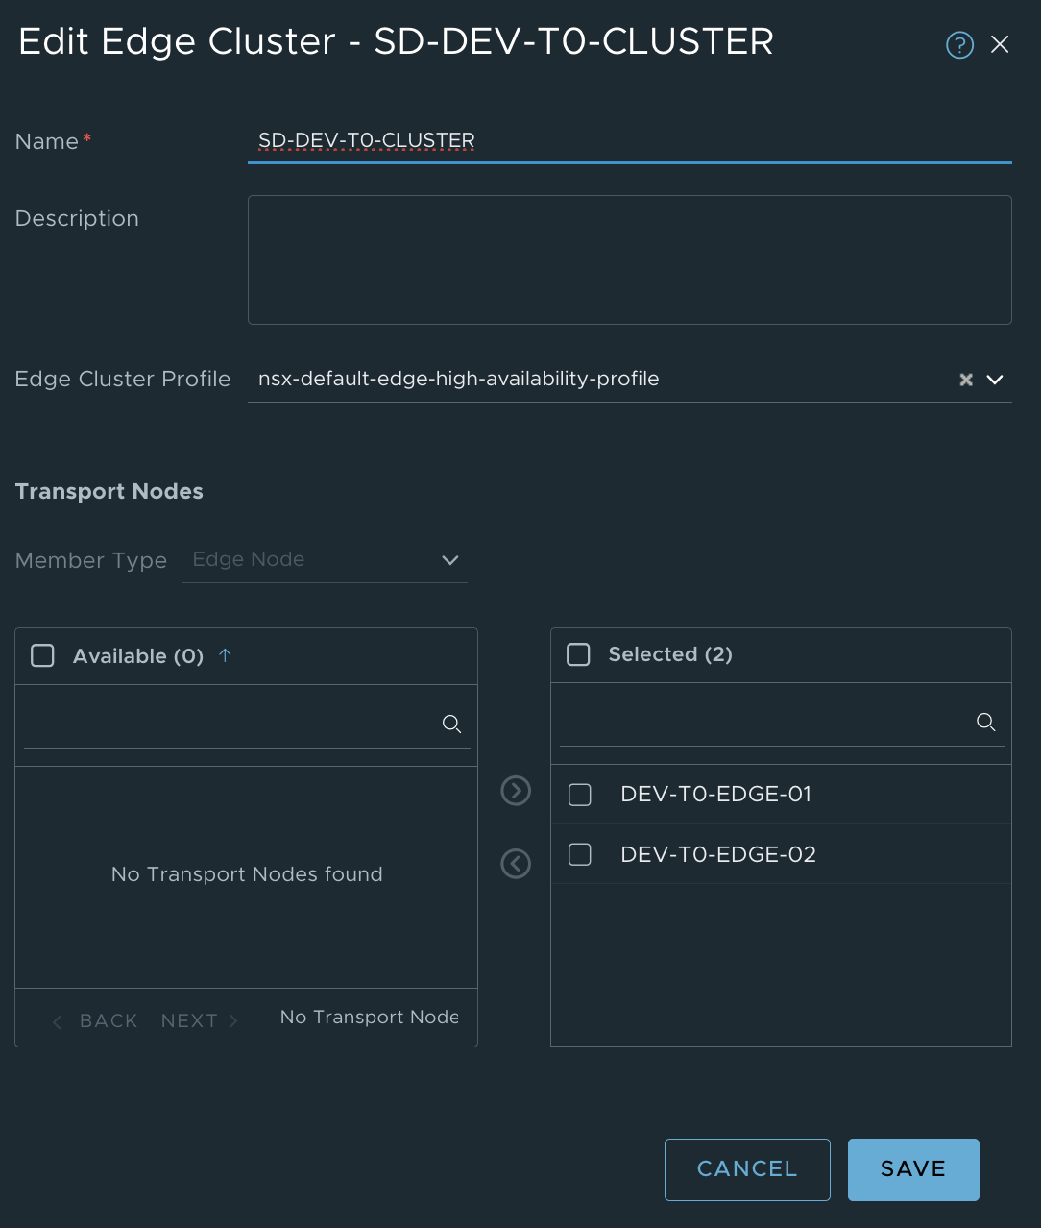
Task: Tick the DEV-T0-EDGE-01 checkbox
Action: click(x=580, y=795)
